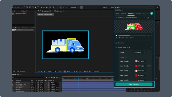Enable the Snapping checkbox
172x97 pixels.
69,7
